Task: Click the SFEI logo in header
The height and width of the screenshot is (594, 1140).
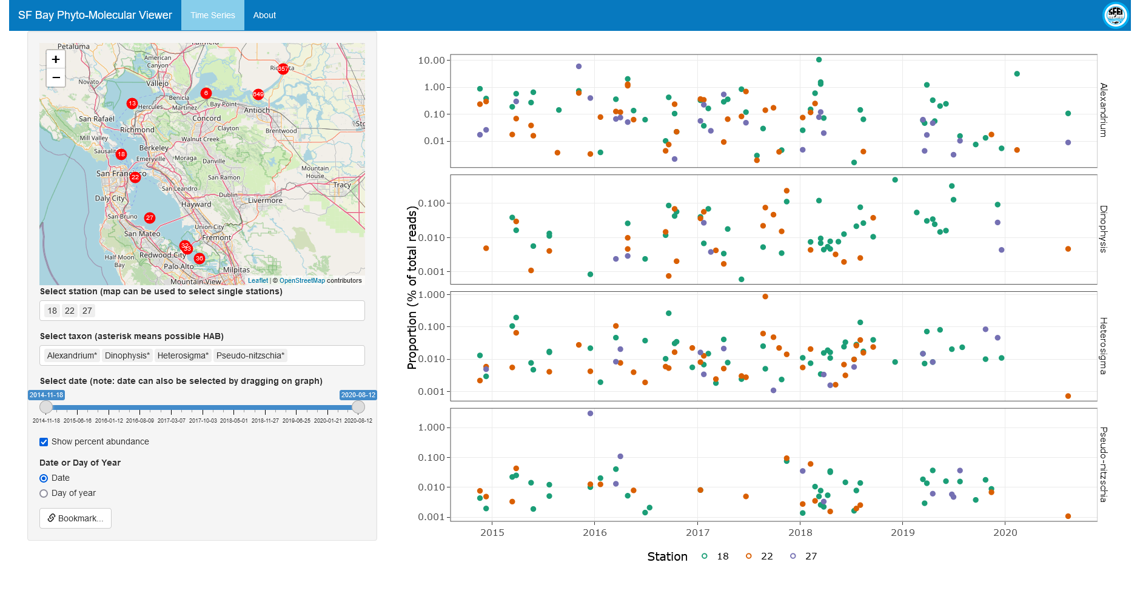Action: point(1115,15)
